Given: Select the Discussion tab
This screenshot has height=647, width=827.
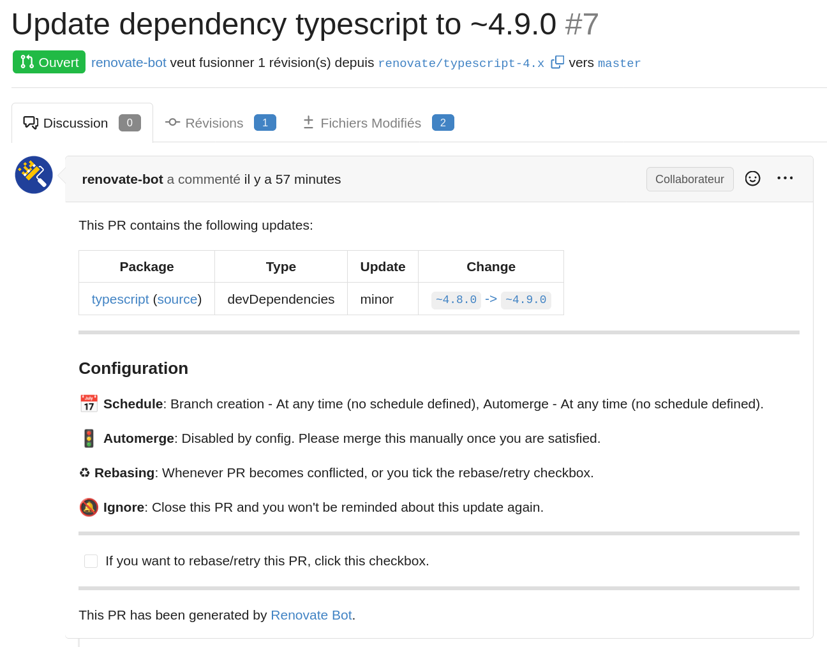Looking at the screenshot, I should 75,123.
